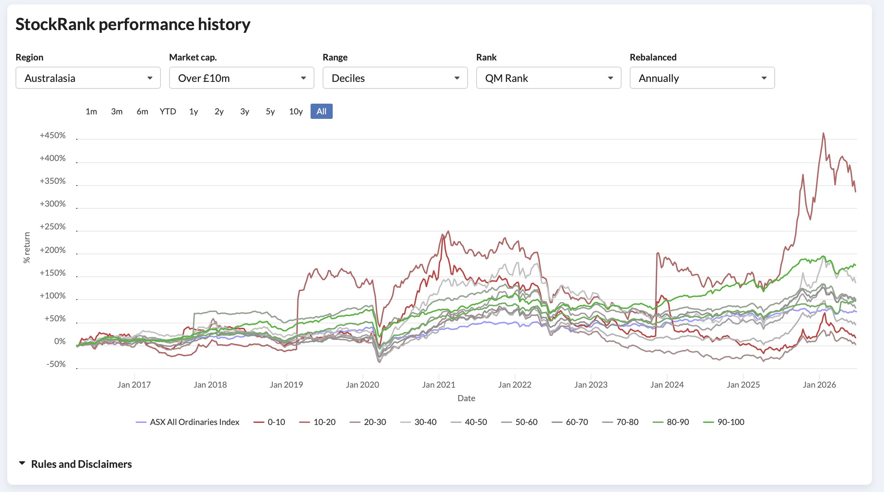Click the Jan 2017 x-axis label
This screenshot has width=884, height=492.
(x=134, y=385)
